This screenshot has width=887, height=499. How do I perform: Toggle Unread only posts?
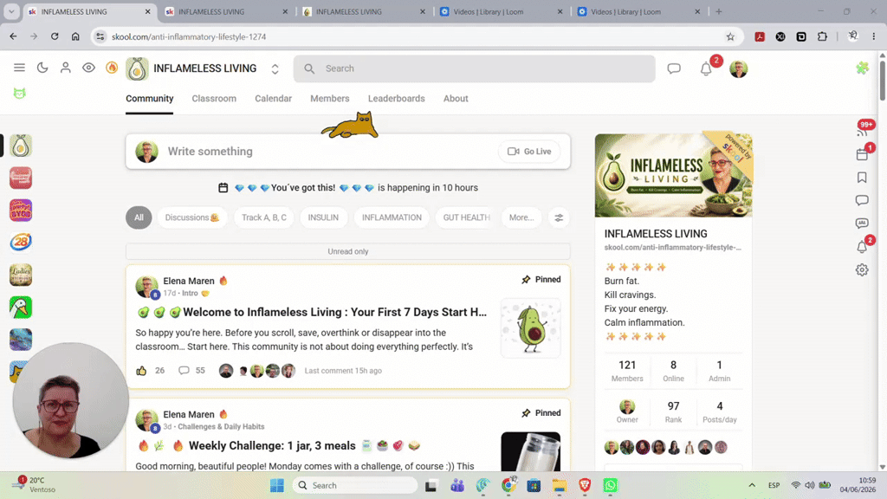tap(348, 251)
